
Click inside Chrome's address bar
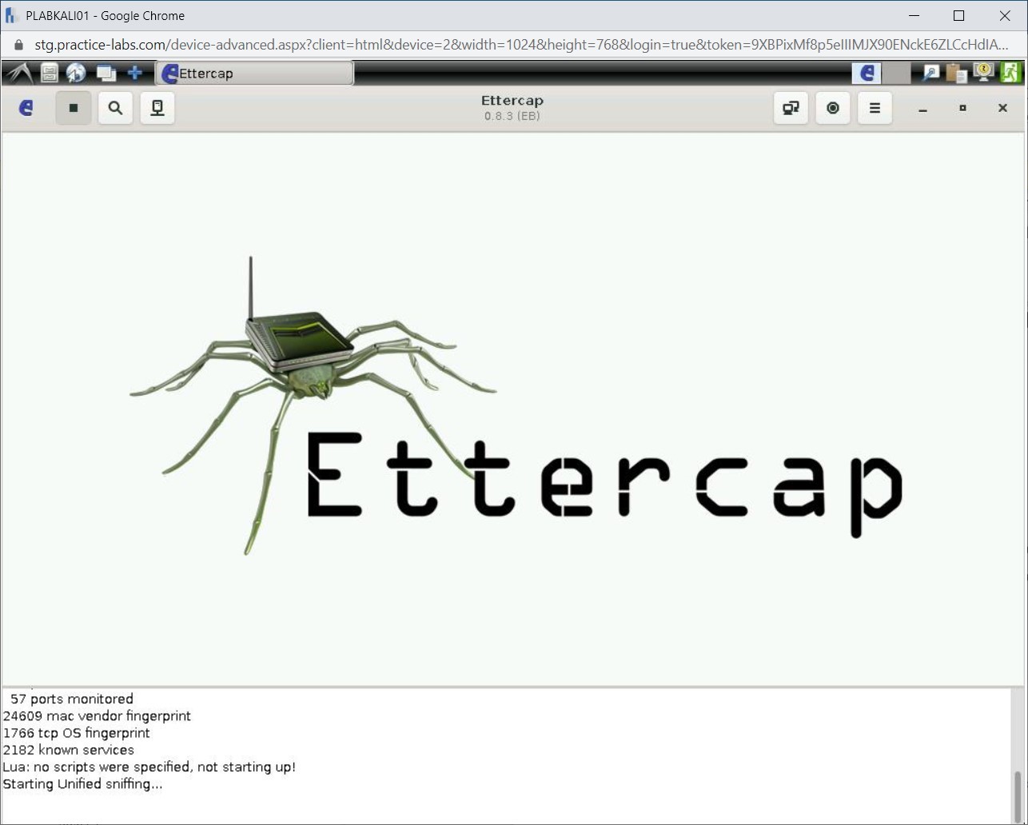click(480, 45)
